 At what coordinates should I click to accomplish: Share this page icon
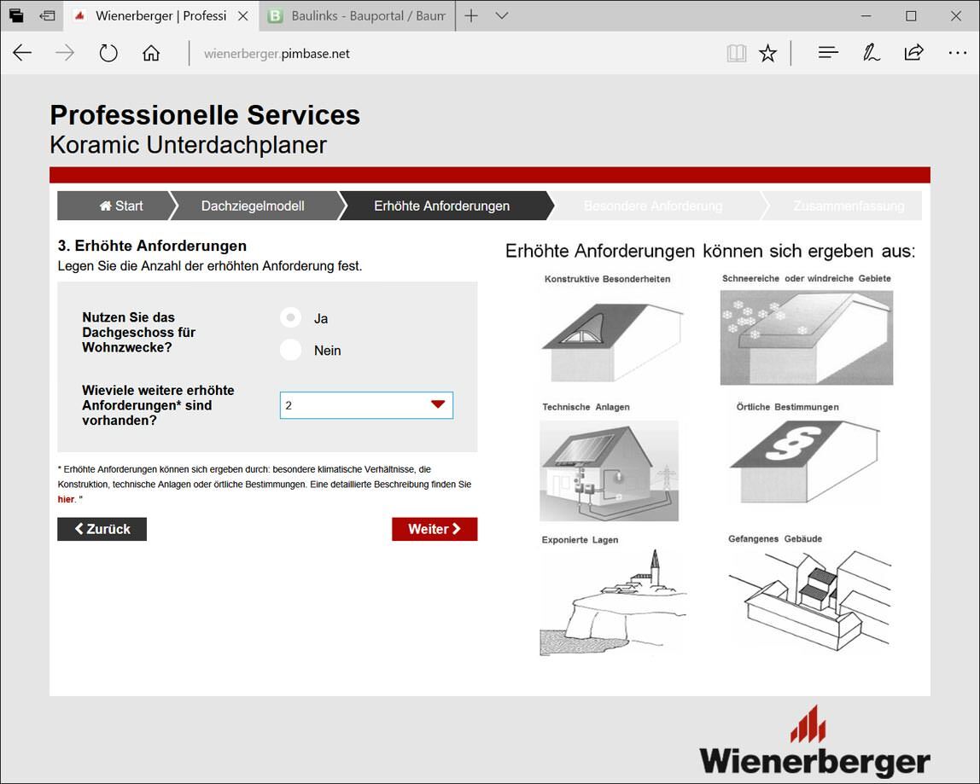pos(913,53)
